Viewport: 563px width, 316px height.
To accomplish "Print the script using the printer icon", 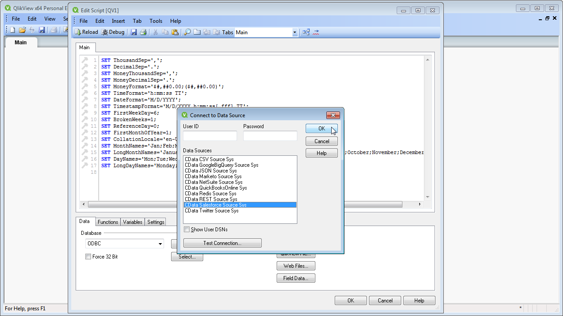I will [x=143, y=32].
